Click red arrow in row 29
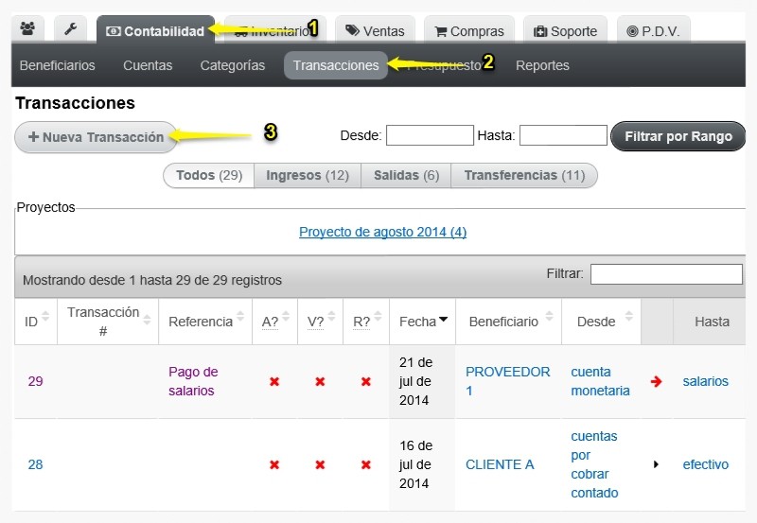 [656, 382]
